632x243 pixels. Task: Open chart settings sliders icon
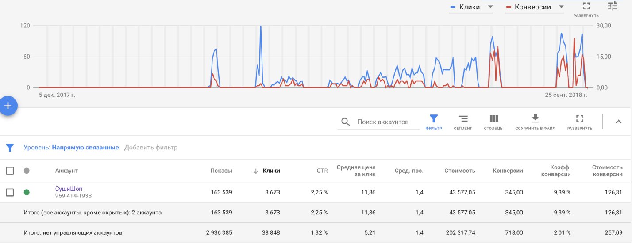coord(612,6)
